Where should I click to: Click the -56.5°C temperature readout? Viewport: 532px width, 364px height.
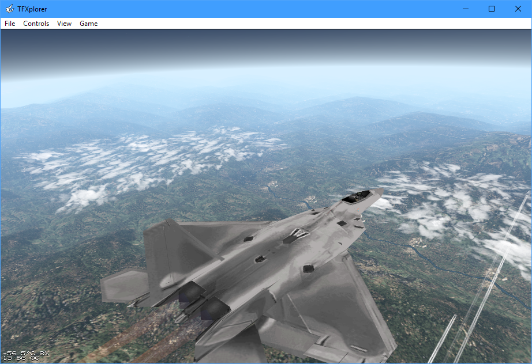point(20,352)
